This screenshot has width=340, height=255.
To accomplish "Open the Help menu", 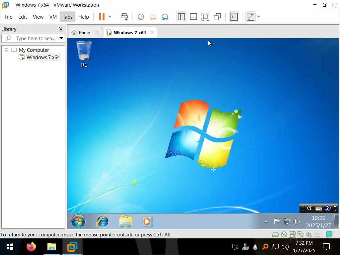I will click(83, 17).
